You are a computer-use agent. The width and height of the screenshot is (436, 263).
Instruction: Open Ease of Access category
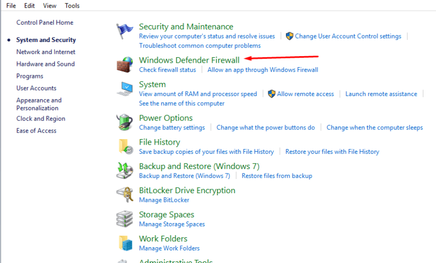36,130
